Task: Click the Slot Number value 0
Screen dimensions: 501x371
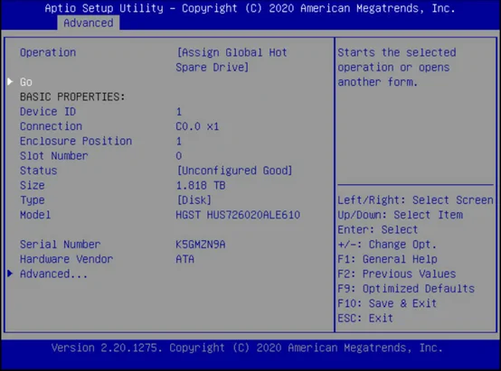Action: (179, 155)
